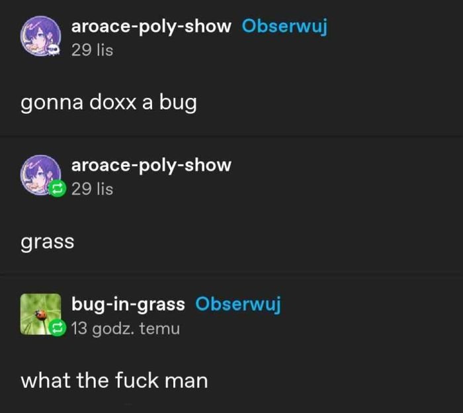Viewport: 463px width, 413px height.
Task: Open the ladybug avatar of bug-in-grass
Action: click(x=41, y=314)
